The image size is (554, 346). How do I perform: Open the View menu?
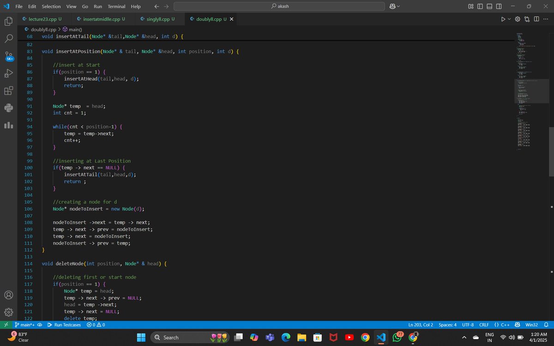[x=71, y=6]
